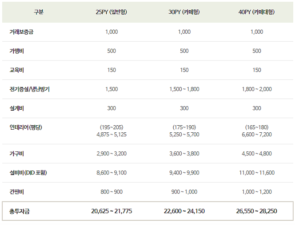Click the 거래보증금 row label
Screen dimensions: 295x227
[x=21, y=32]
